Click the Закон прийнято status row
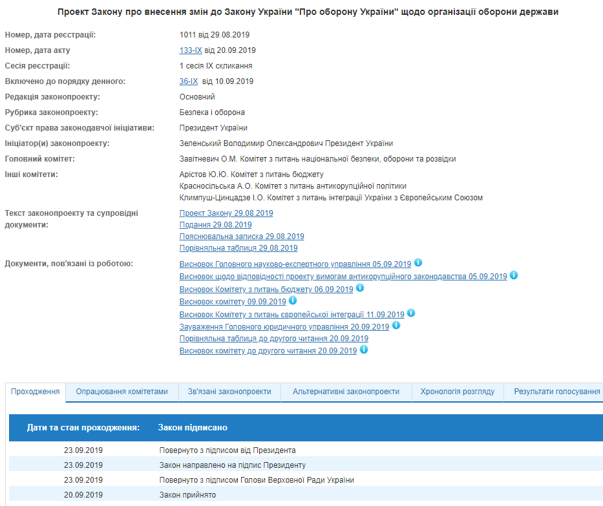This screenshot has width=603, height=506. point(187,495)
